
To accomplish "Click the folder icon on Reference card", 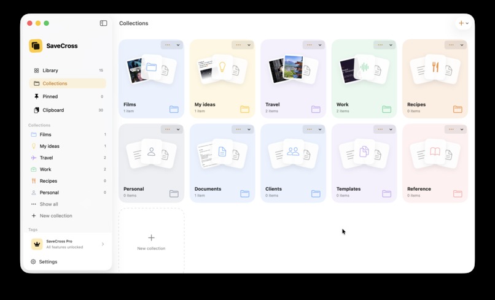I will [458, 193].
